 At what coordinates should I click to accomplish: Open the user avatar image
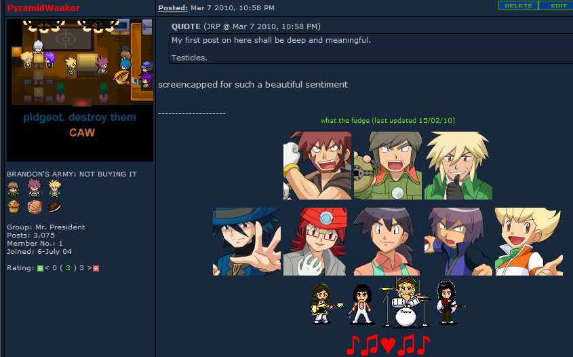pos(80,90)
